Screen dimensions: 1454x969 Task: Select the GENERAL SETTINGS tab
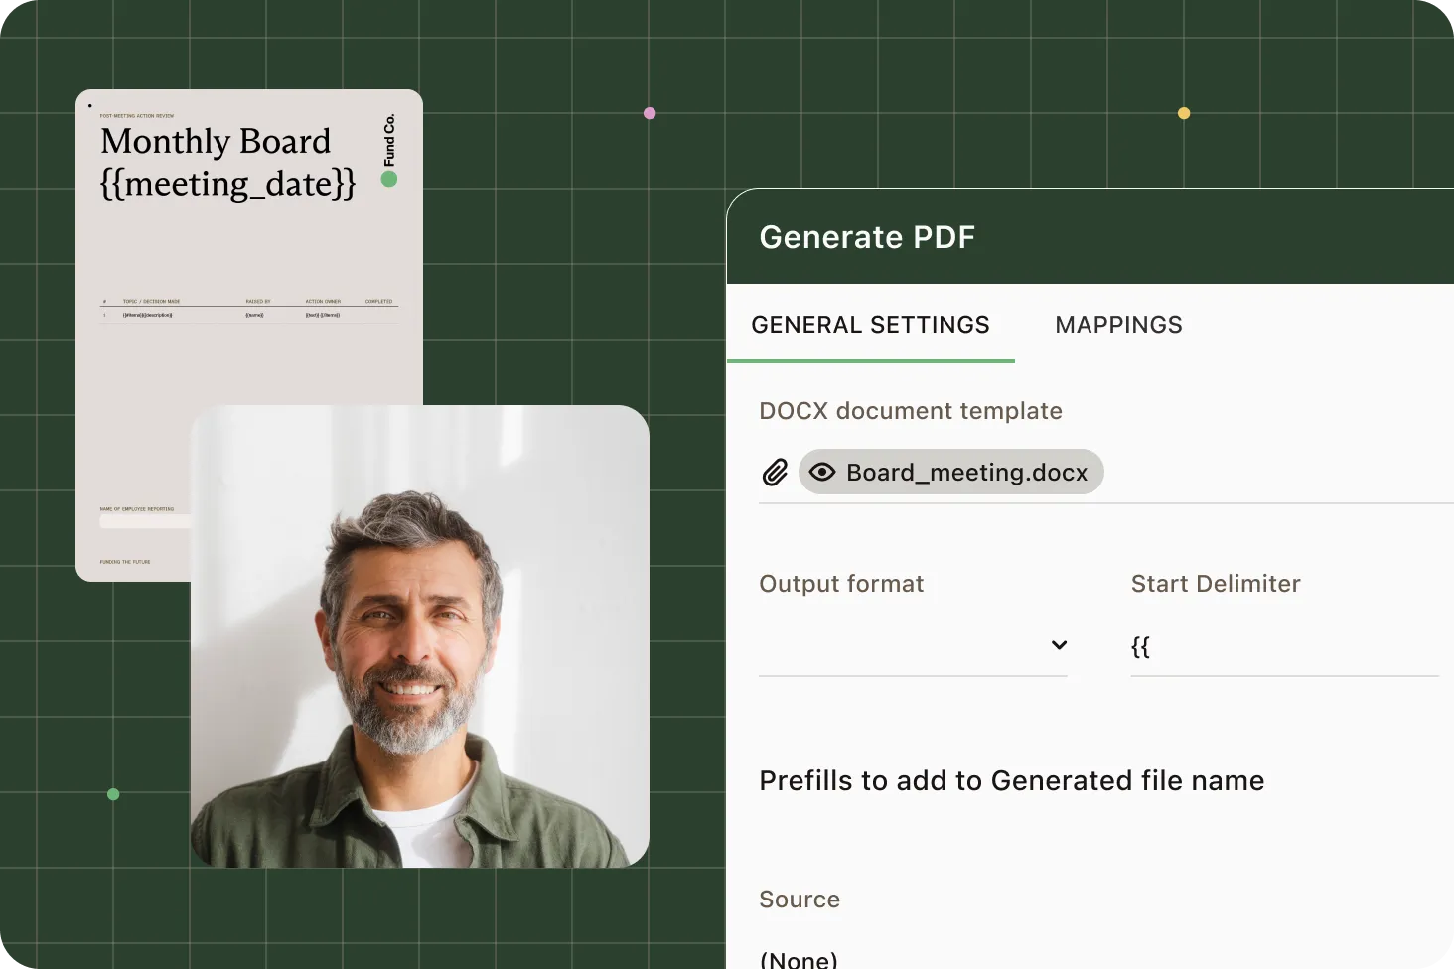(870, 325)
